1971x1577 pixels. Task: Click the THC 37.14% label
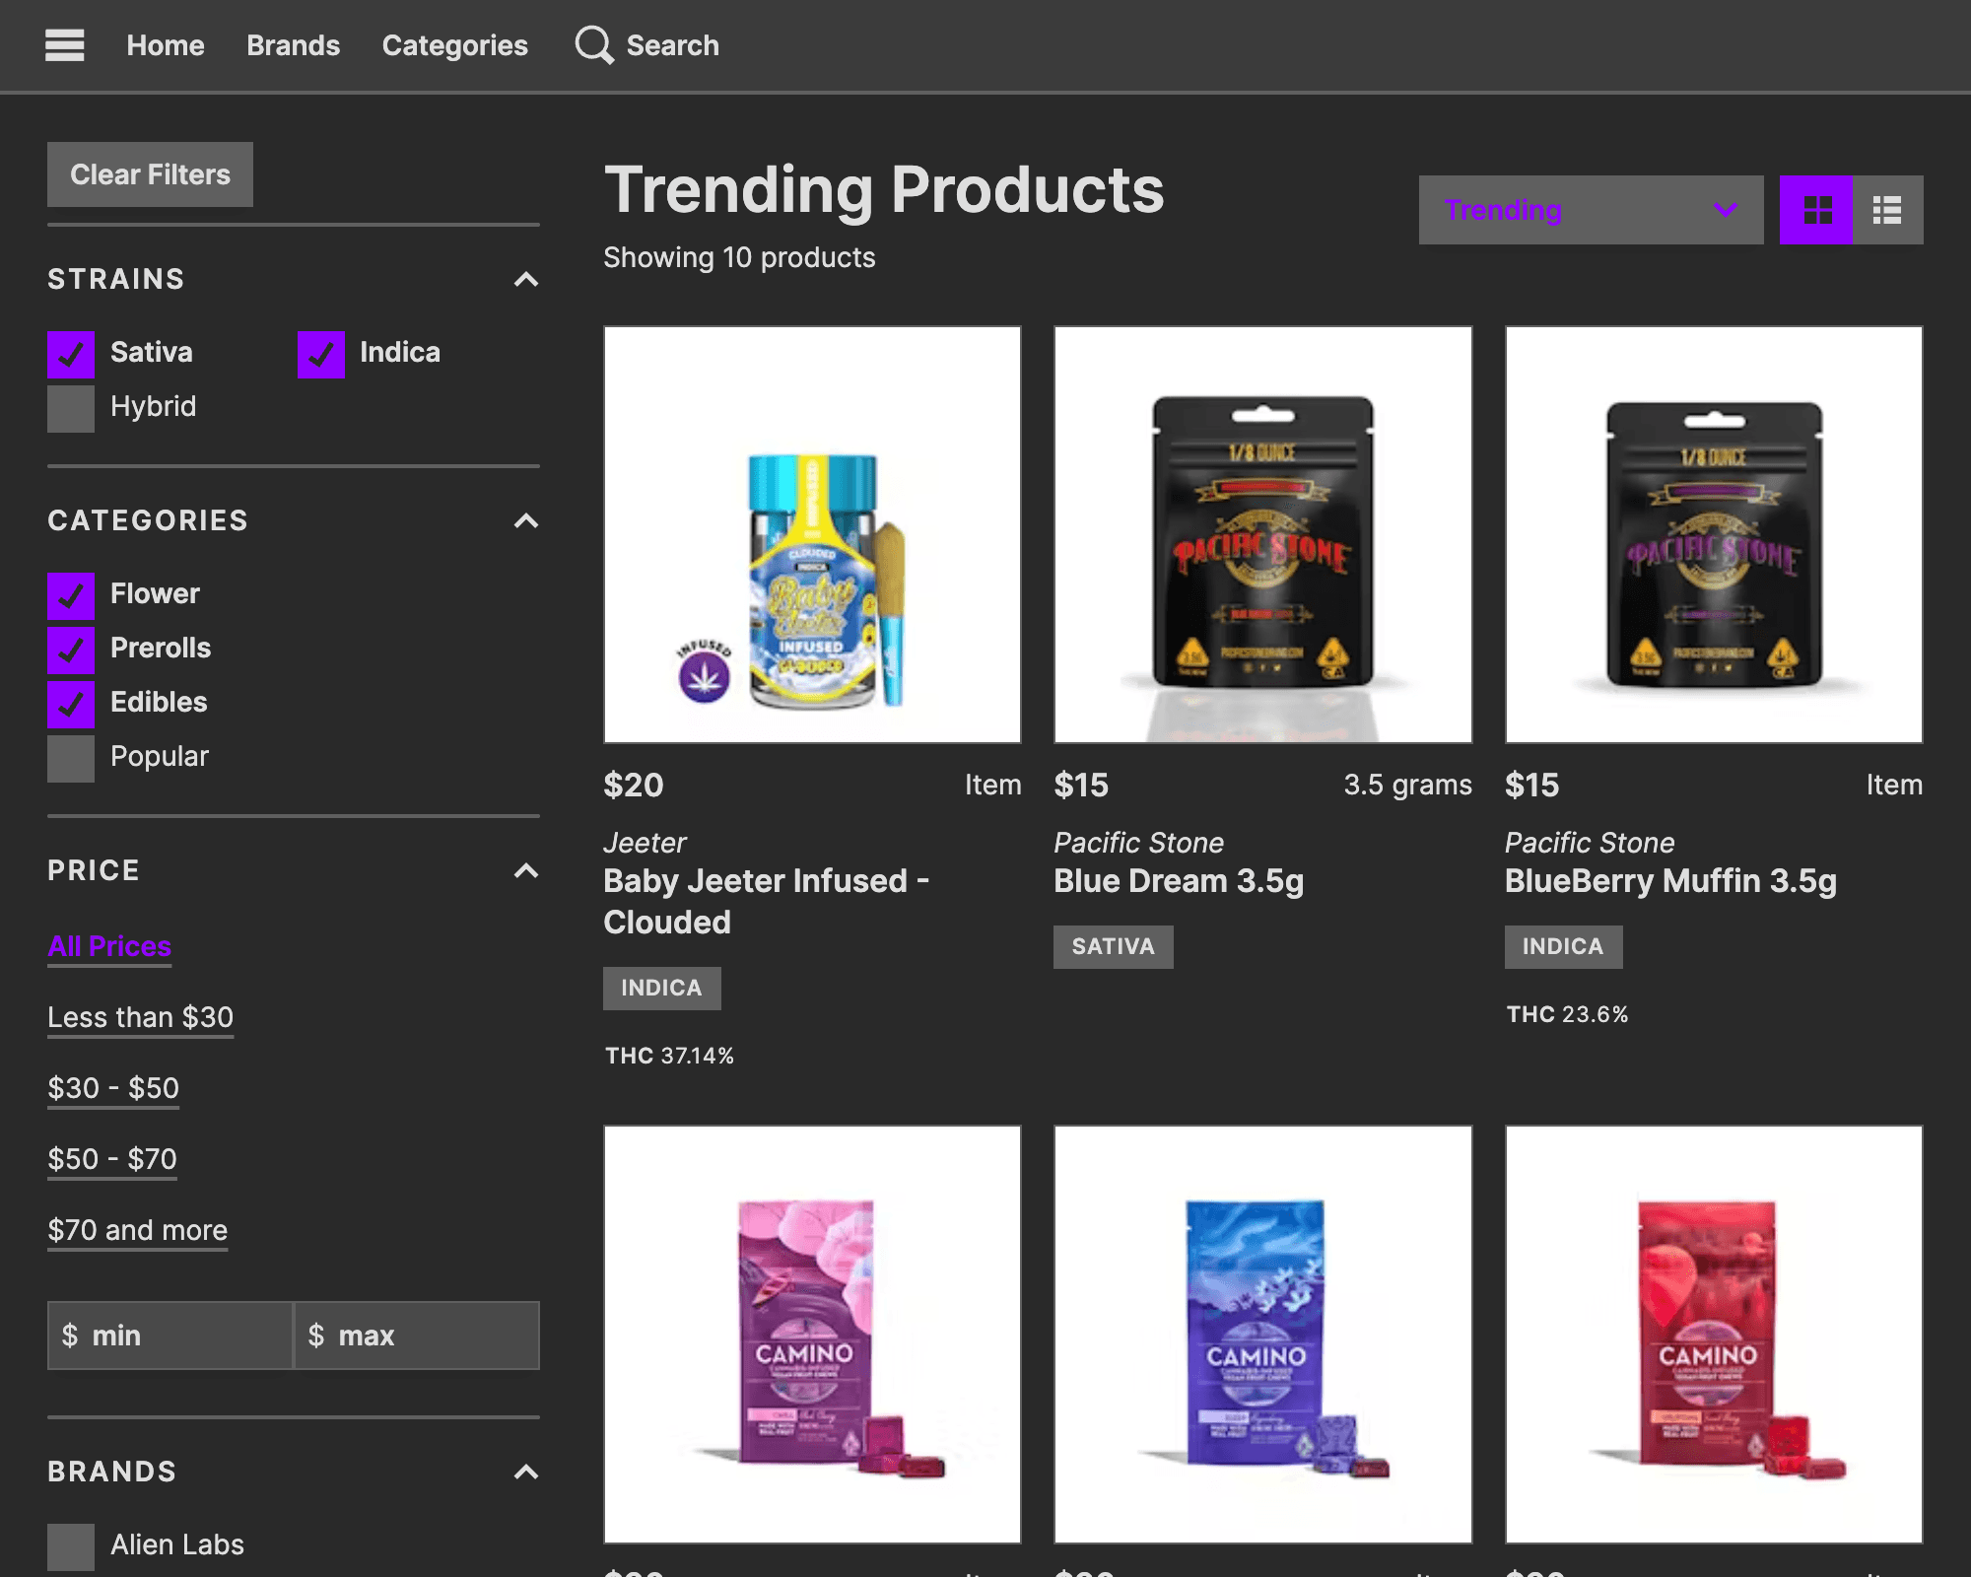point(670,1056)
